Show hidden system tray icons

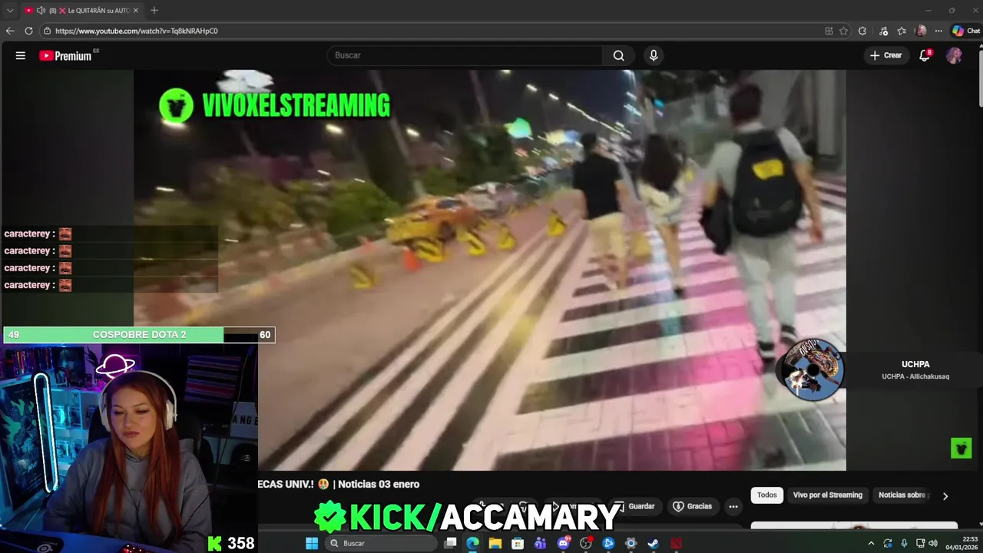pyautogui.click(x=871, y=543)
